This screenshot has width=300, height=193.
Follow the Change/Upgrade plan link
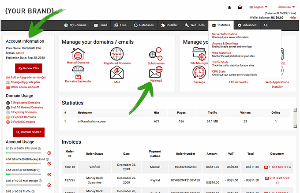point(28,82)
